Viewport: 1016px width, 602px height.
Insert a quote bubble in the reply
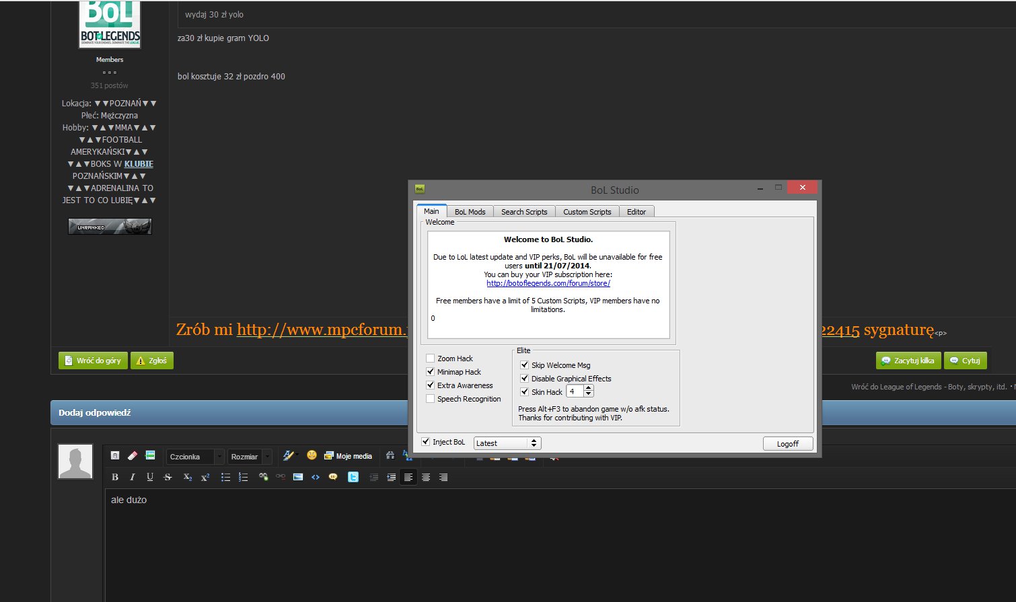[x=333, y=477]
